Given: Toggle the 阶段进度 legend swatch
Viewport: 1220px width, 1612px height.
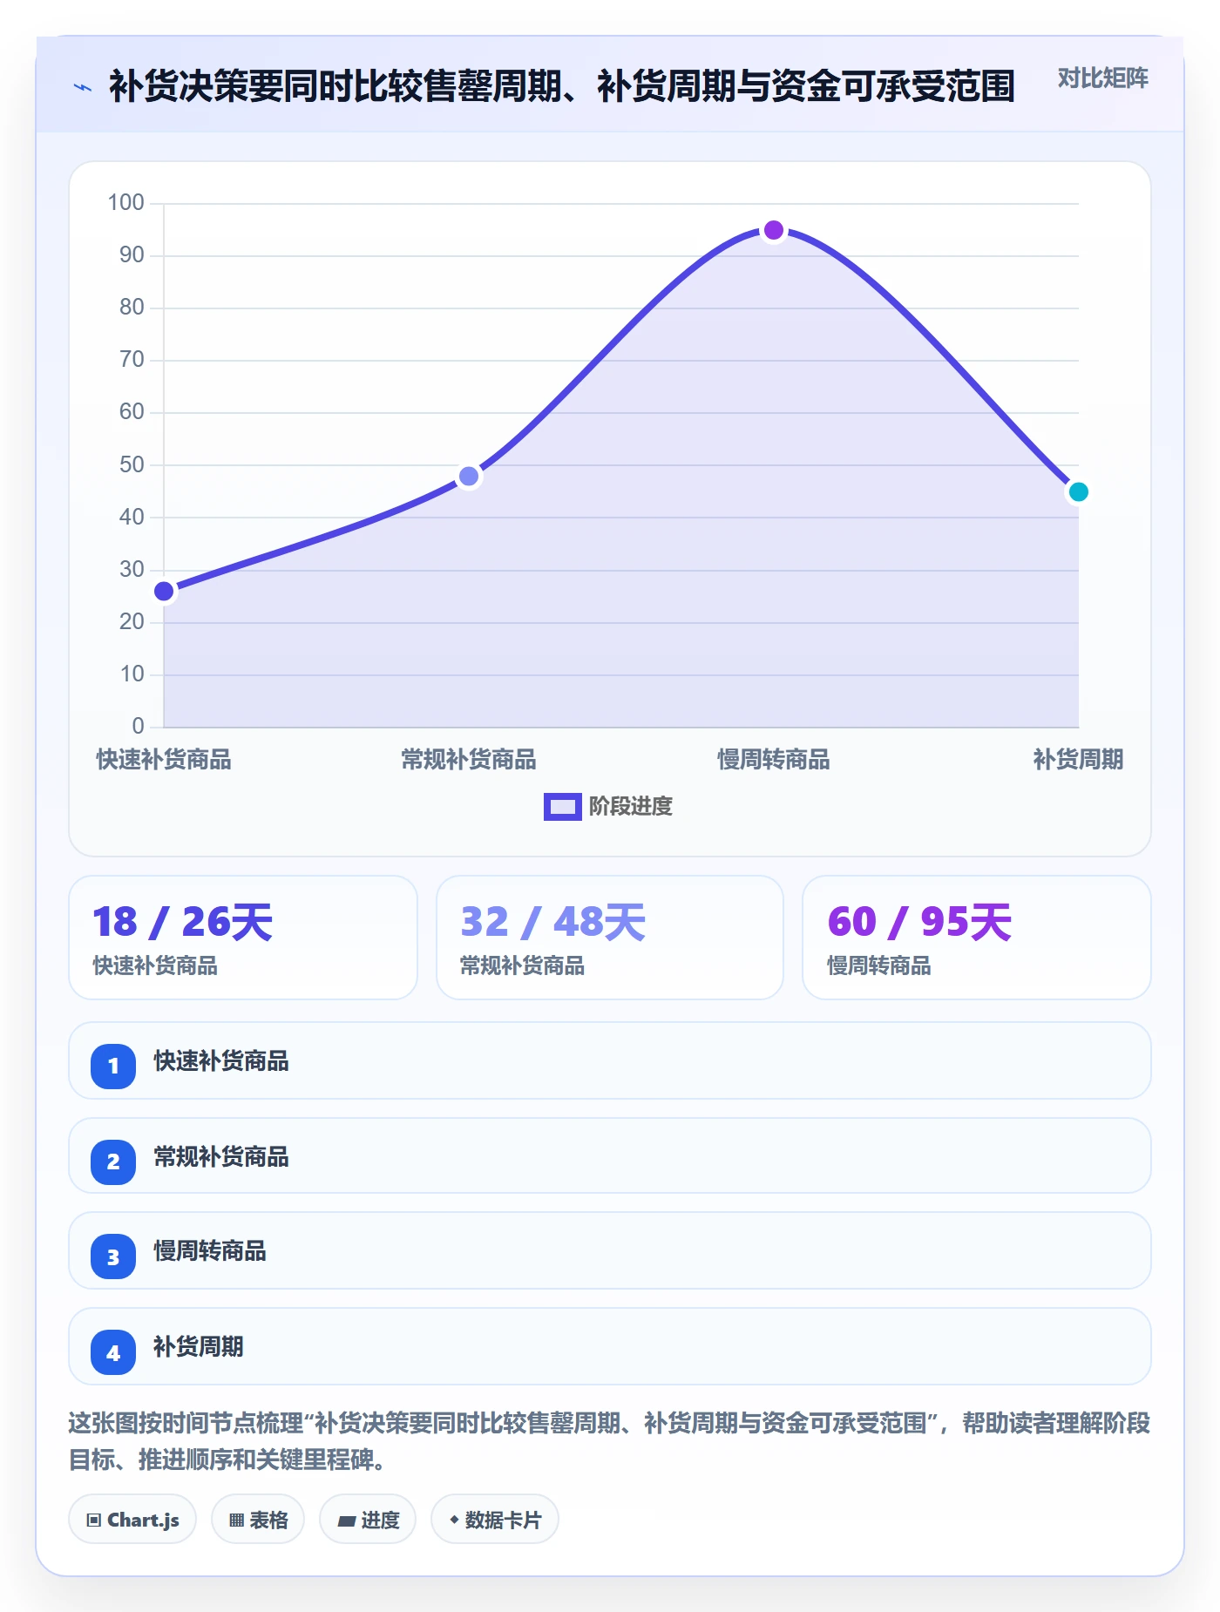Looking at the screenshot, I should (562, 807).
